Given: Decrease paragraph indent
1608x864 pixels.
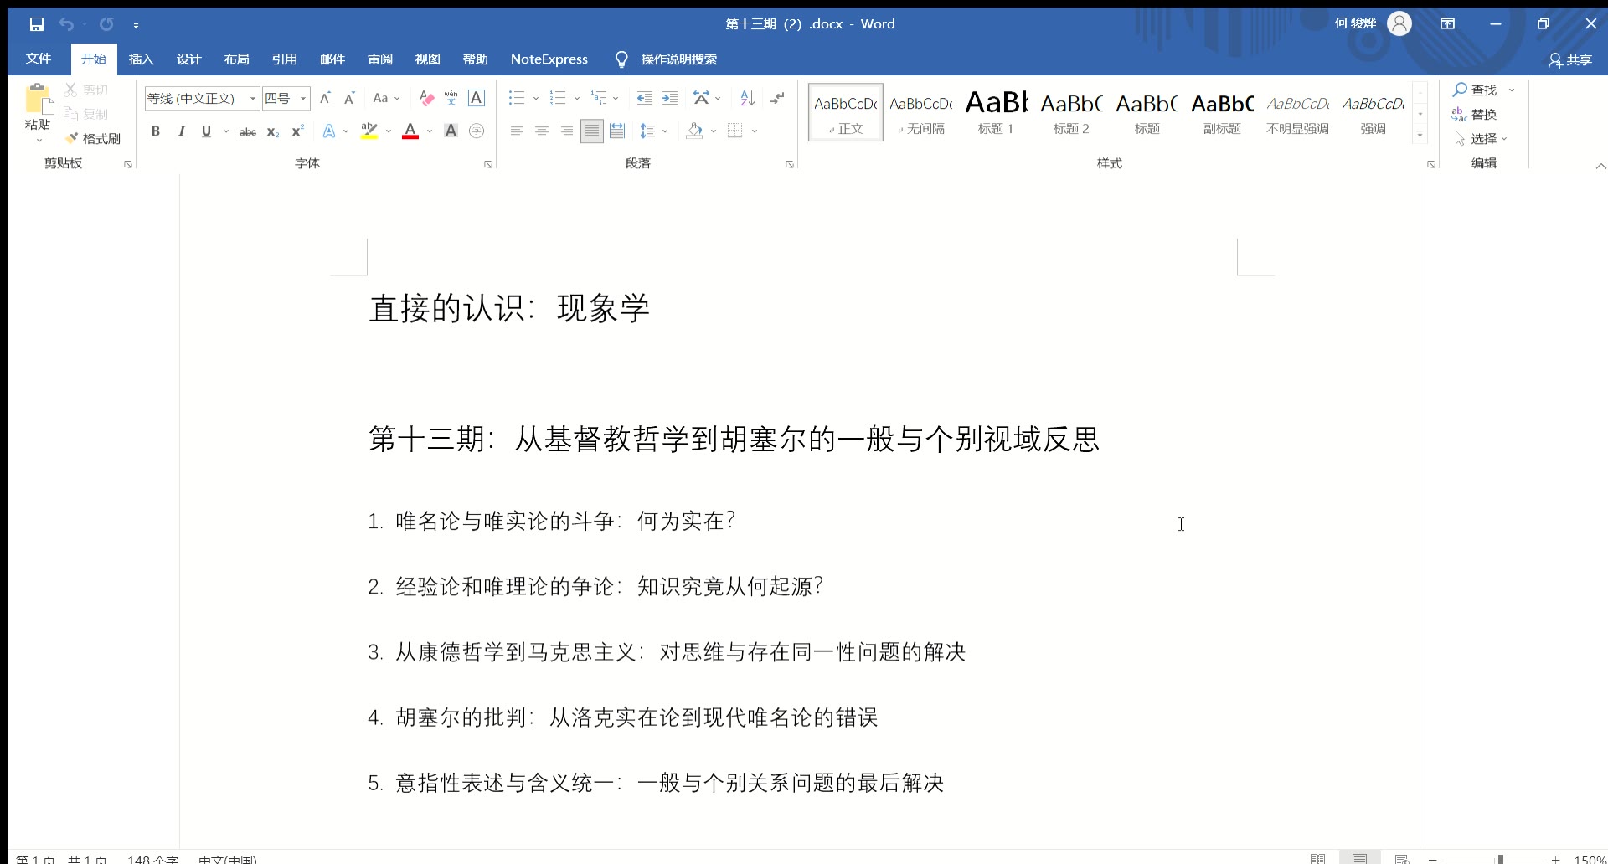Looking at the screenshot, I should pyautogui.click(x=644, y=98).
